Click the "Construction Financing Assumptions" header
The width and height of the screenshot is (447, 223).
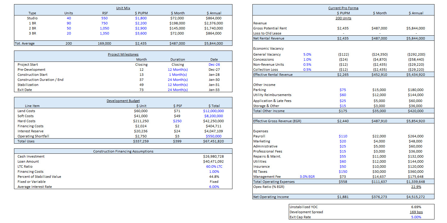[x=123, y=151]
